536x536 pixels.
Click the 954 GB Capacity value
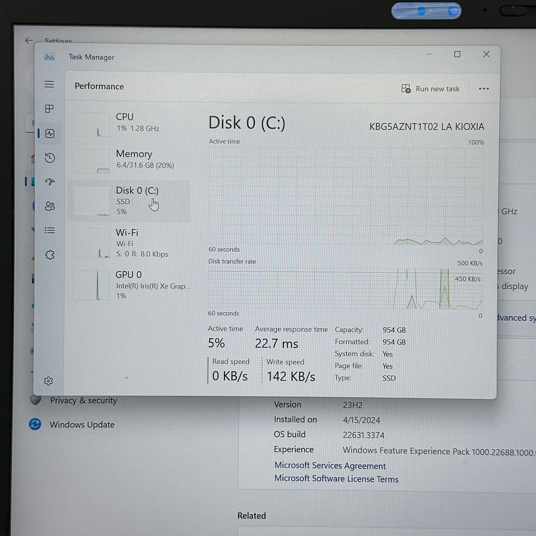tap(394, 330)
